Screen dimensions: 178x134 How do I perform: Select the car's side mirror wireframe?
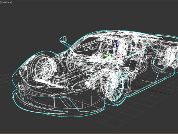pyautogui.click(x=63, y=40)
